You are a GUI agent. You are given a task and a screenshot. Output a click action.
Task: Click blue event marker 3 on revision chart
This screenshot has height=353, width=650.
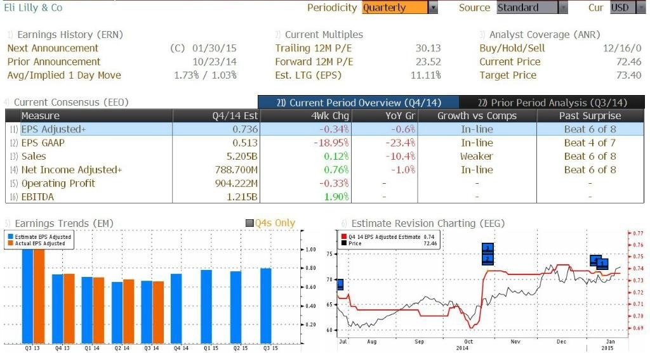click(488, 248)
